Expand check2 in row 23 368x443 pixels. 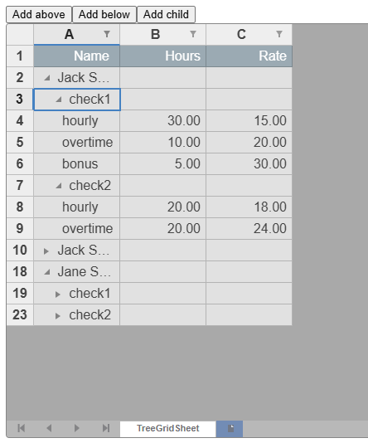coord(58,316)
